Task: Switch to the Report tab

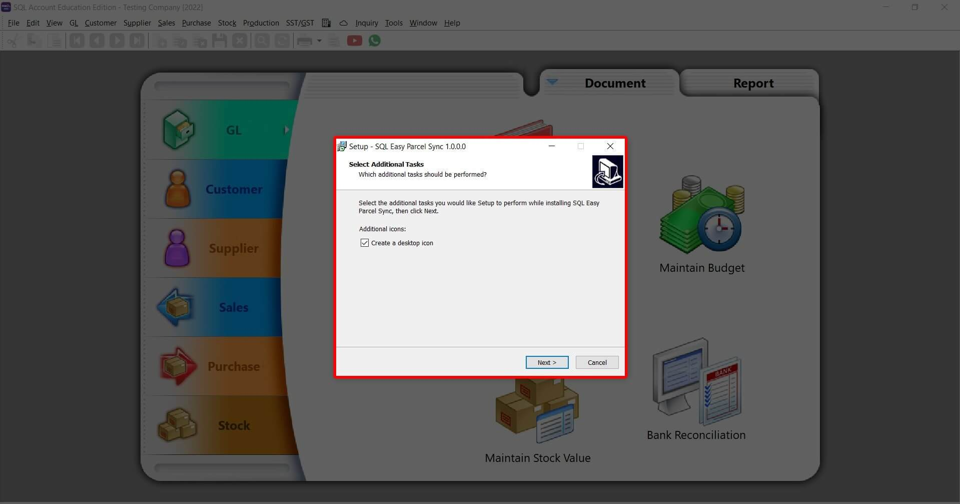Action: (x=753, y=83)
